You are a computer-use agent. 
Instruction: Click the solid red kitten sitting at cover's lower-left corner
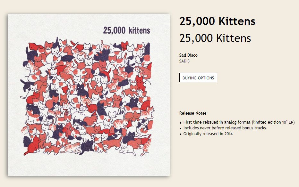tap(32, 145)
